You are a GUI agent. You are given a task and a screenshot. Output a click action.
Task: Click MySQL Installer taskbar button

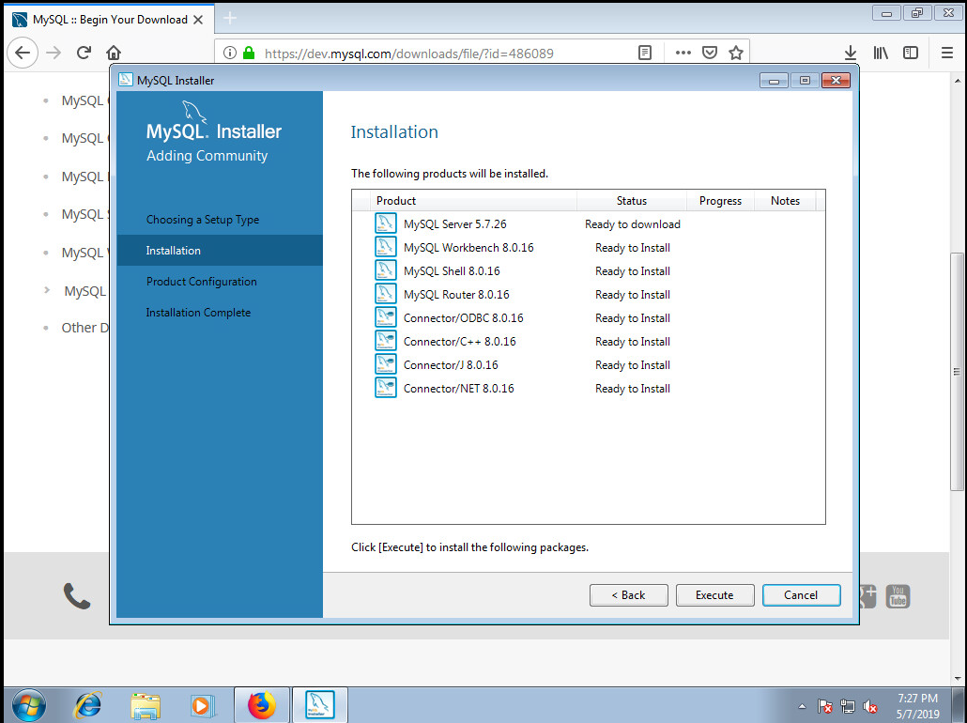click(320, 705)
